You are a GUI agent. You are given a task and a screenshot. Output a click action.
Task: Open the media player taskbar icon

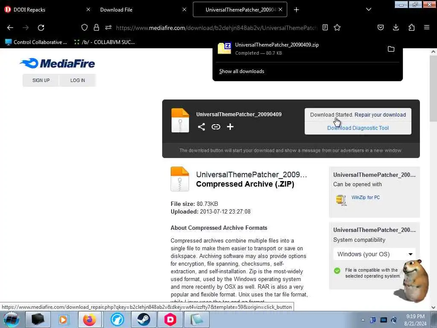pyautogui.click(x=63, y=319)
